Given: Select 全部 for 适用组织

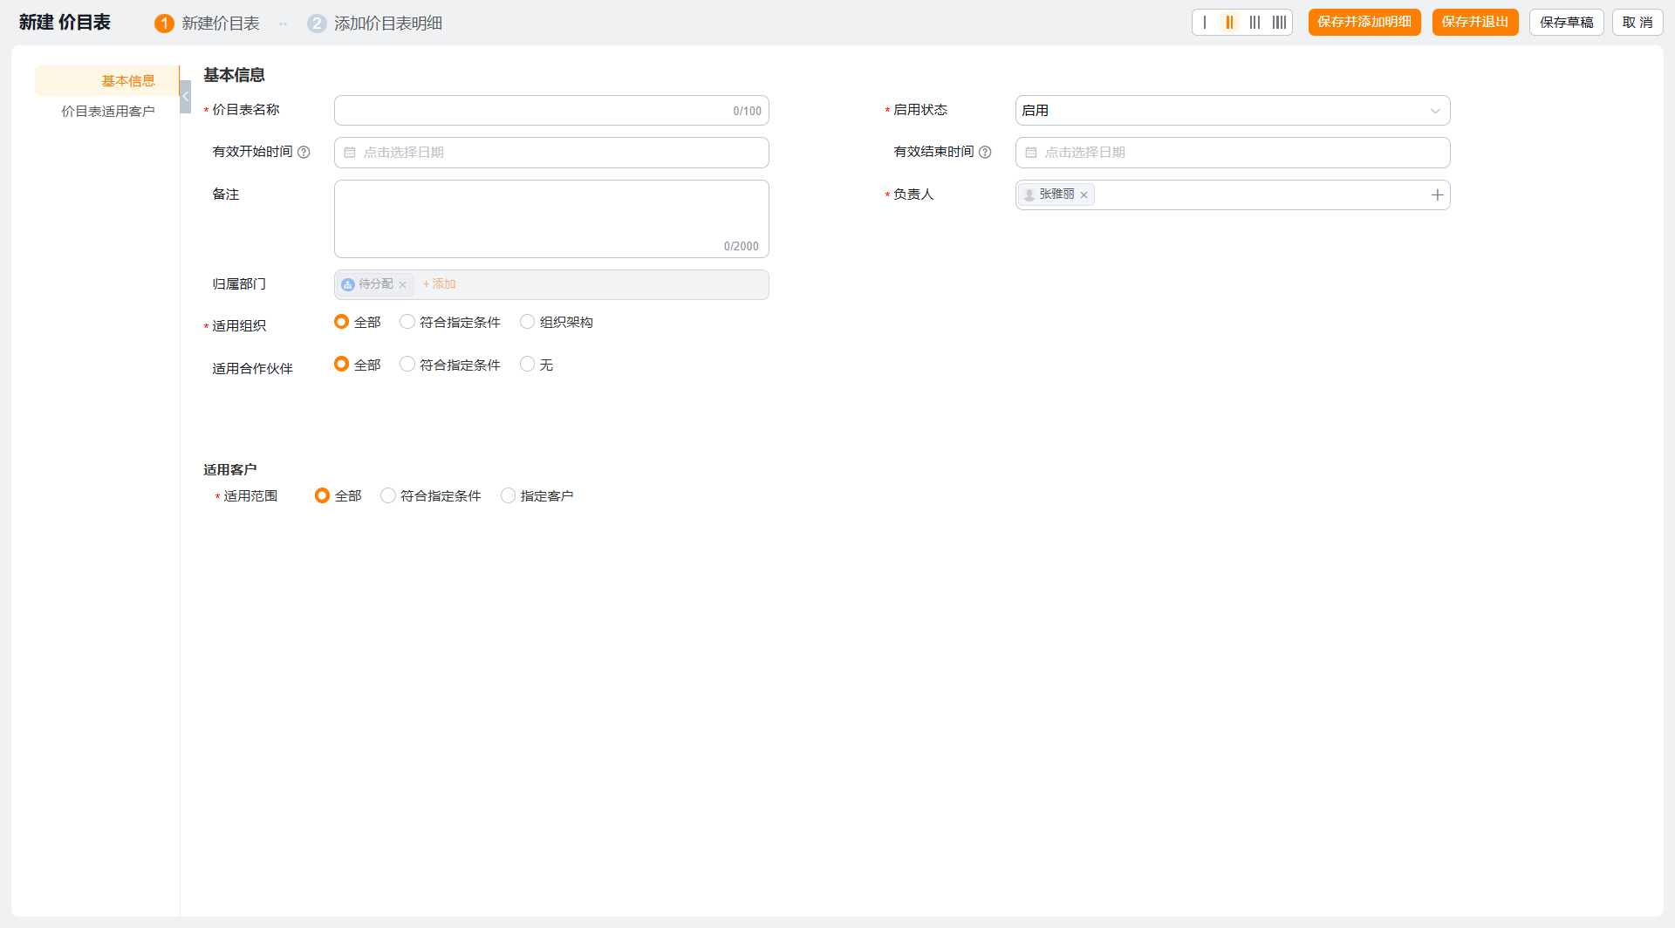Looking at the screenshot, I should tap(341, 323).
